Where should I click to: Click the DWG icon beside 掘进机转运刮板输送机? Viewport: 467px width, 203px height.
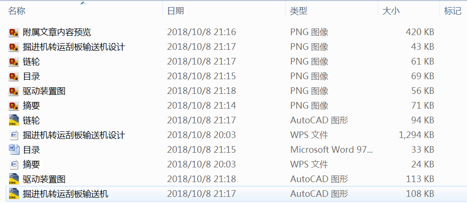(13, 194)
